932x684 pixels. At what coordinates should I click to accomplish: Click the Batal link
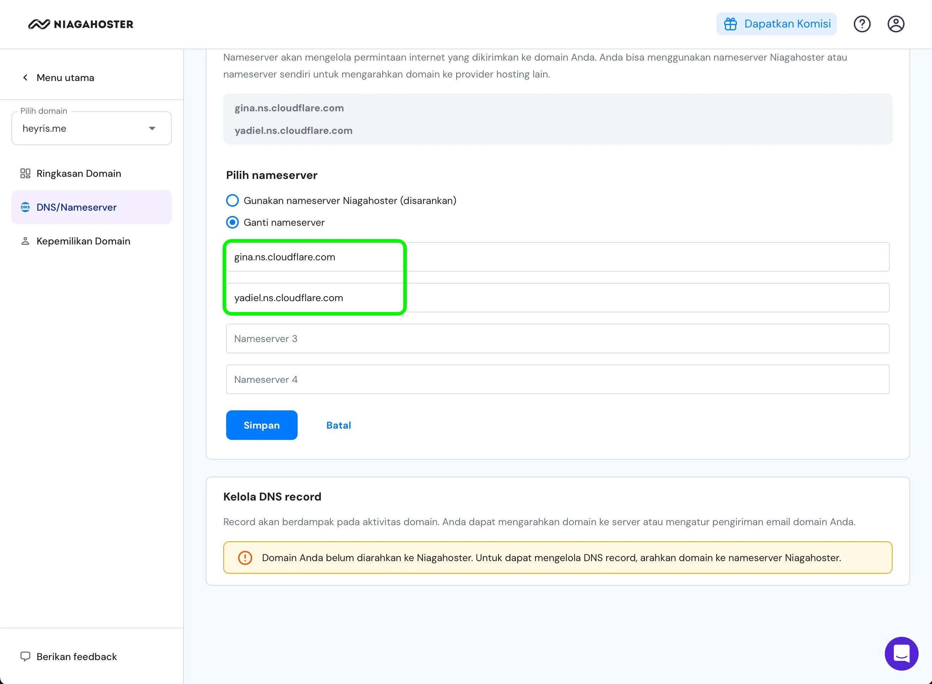(x=338, y=425)
